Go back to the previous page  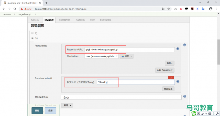[x=4, y=9]
